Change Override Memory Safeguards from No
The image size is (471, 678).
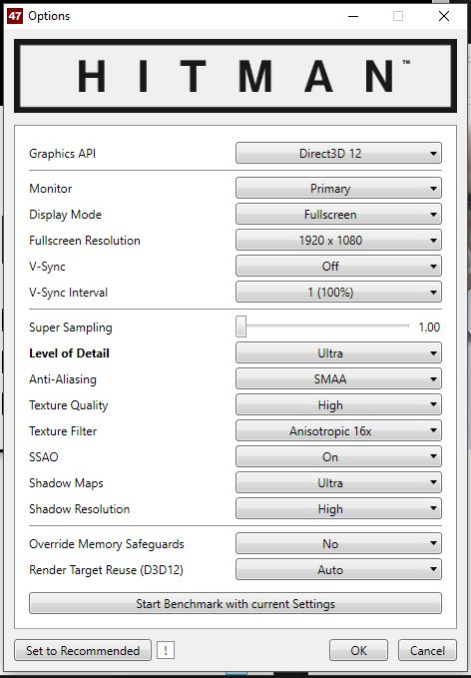click(x=338, y=543)
